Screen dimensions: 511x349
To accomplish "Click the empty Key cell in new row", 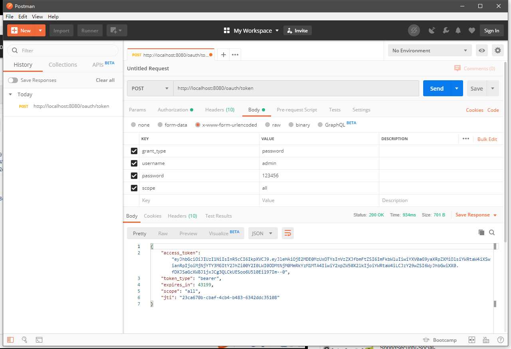I will click(x=199, y=200).
